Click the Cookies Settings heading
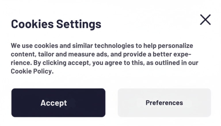 tap(56, 24)
